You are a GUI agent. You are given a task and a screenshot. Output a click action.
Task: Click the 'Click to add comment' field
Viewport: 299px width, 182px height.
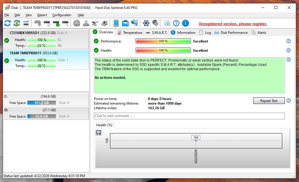pos(189,116)
